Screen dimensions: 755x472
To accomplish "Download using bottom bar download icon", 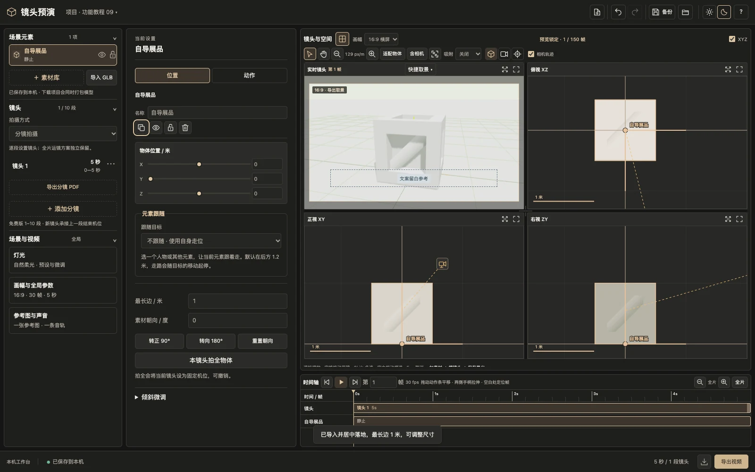I will click(704, 462).
